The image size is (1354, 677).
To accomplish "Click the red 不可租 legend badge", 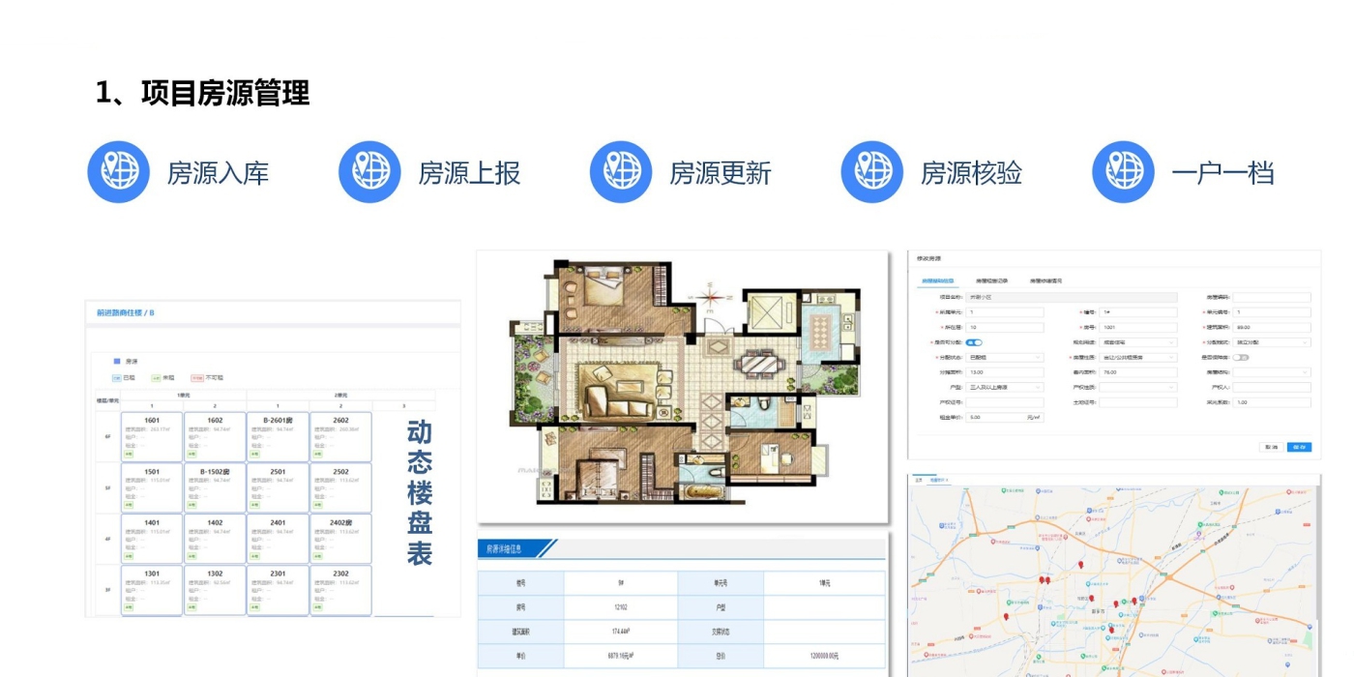I will 196,377.
